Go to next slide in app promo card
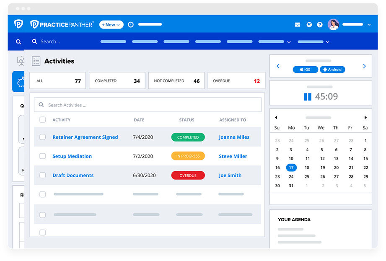This screenshot has width=386, height=261. 364,66
